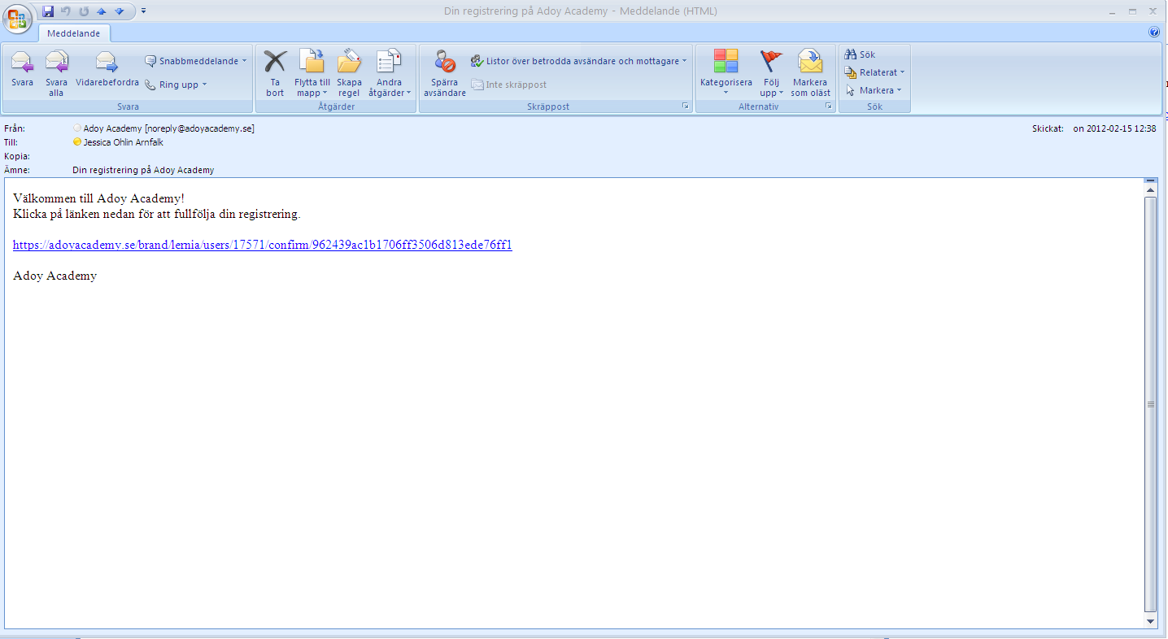This screenshot has height=639, width=1168.
Task: Click the sender name Adoy Academy [noreply@adoyacademy.se]
Action: (169, 128)
